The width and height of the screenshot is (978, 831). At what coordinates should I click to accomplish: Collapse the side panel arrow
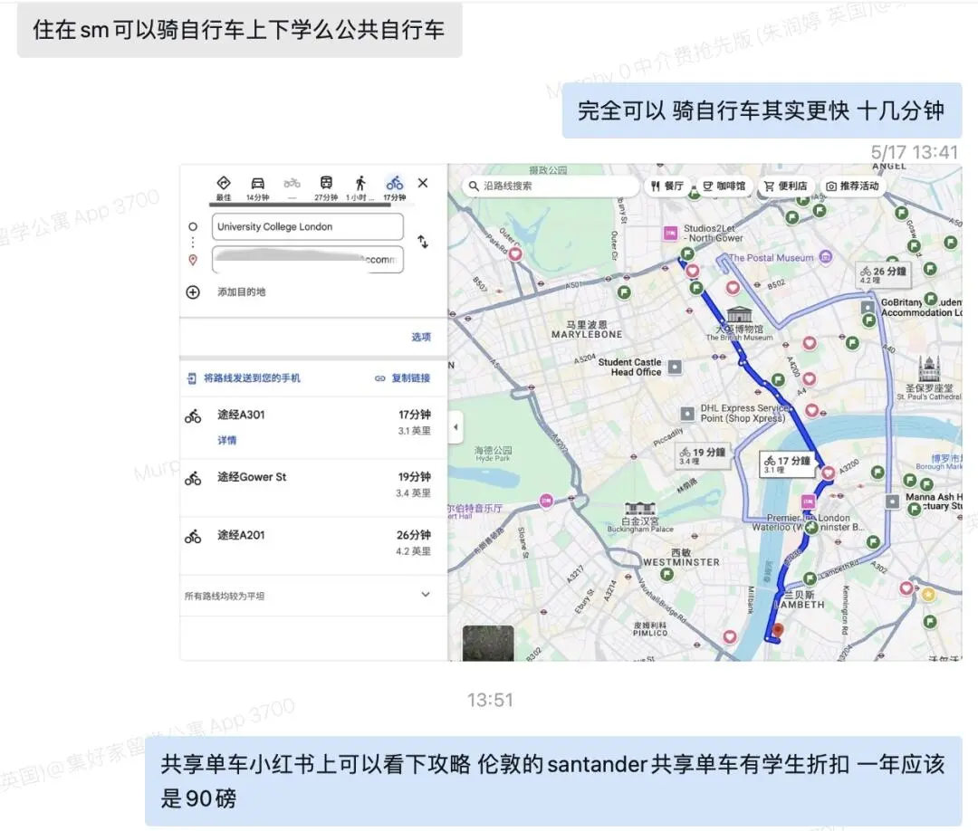tap(455, 427)
